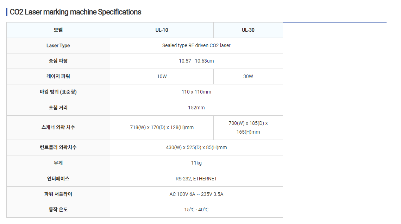Click the 11kg weight value
Screen dimensions: 401x224
pos(196,163)
